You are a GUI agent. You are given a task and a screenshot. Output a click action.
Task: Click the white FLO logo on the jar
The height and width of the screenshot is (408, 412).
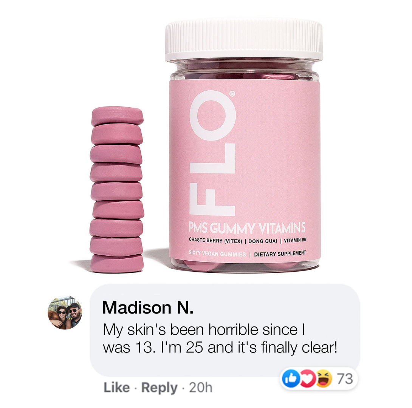tap(212, 153)
